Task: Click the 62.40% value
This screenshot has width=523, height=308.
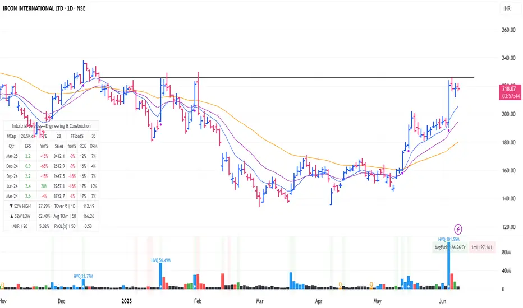Action: 44,216
